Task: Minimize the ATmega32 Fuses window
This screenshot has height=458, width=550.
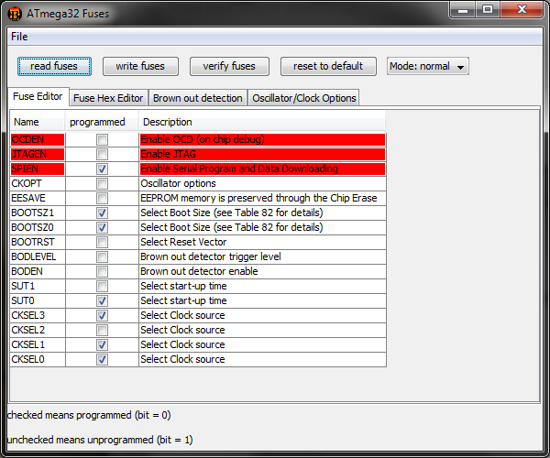Action: 463,9
